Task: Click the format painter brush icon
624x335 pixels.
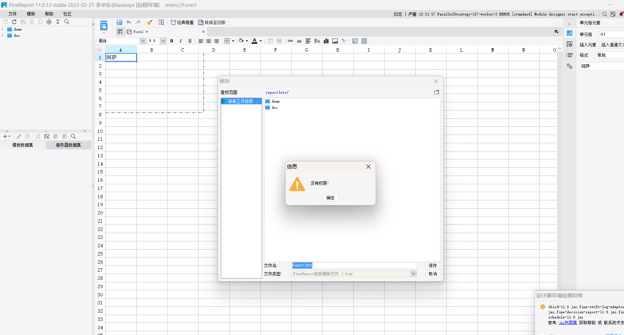Action: [x=149, y=22]
